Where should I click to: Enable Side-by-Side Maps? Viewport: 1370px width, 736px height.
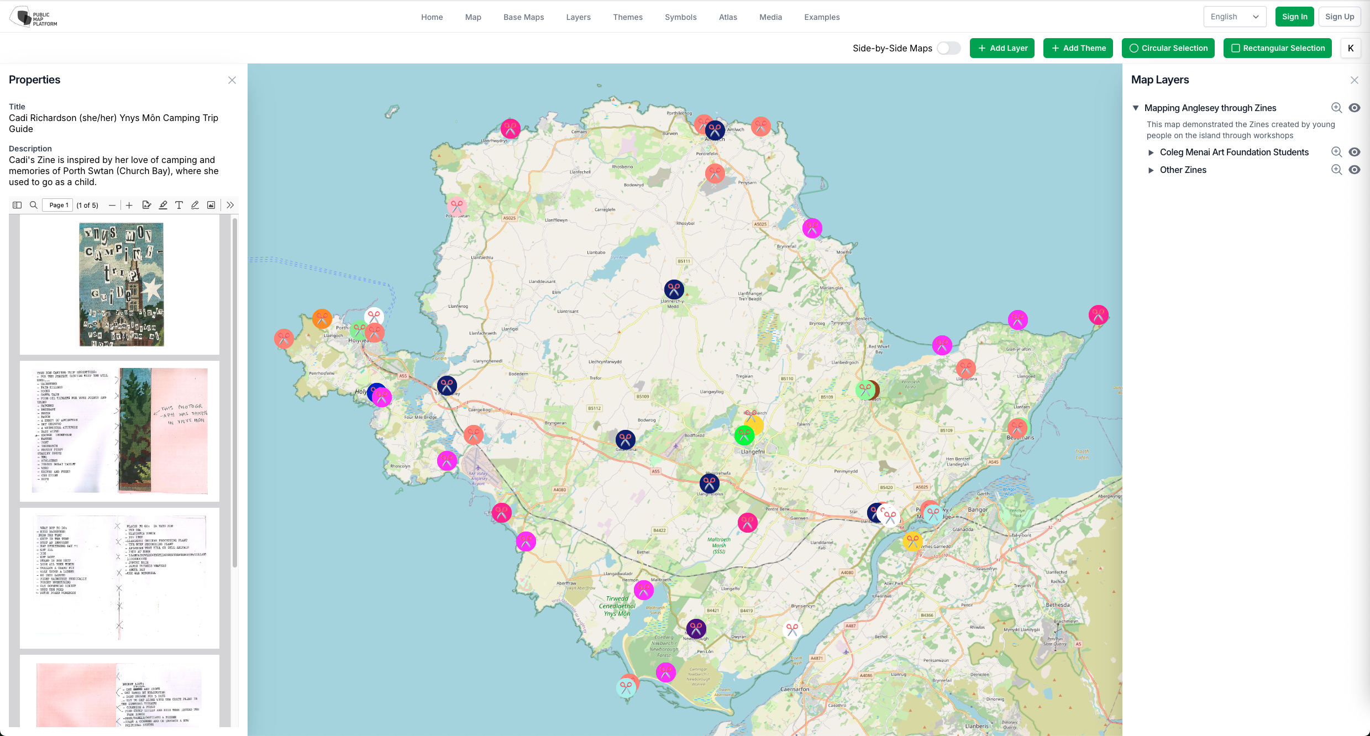click(x=948, y=48)
